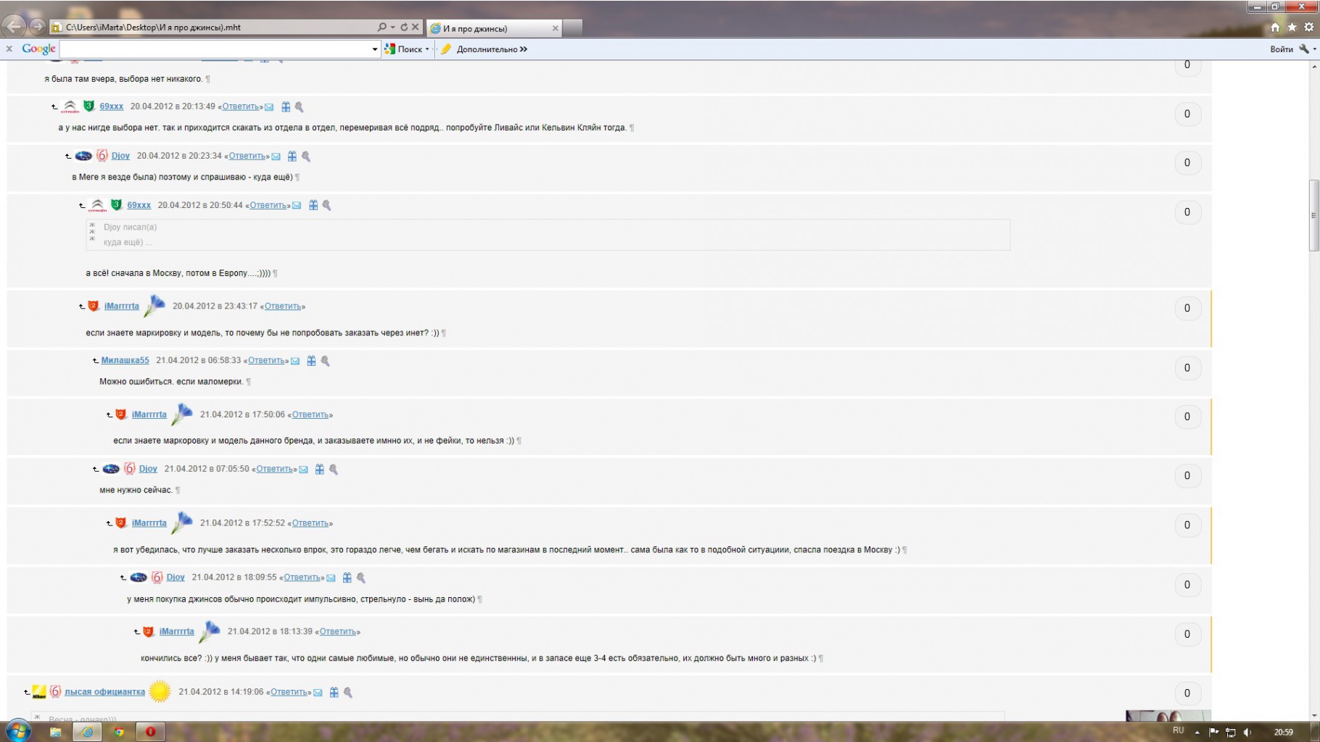
Task: Click Ответить on iMarrrrta 17:50:06 comment
Action: (310, 415)
